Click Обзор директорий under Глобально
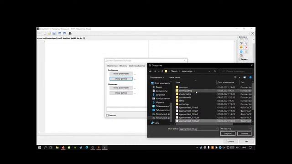This screenshot has width=292, height=164. (121, 74)
